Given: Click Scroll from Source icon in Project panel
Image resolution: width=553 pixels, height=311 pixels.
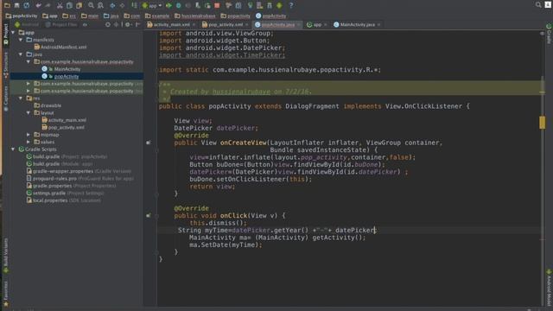Looking at the screenshot, I should [107, 25].
